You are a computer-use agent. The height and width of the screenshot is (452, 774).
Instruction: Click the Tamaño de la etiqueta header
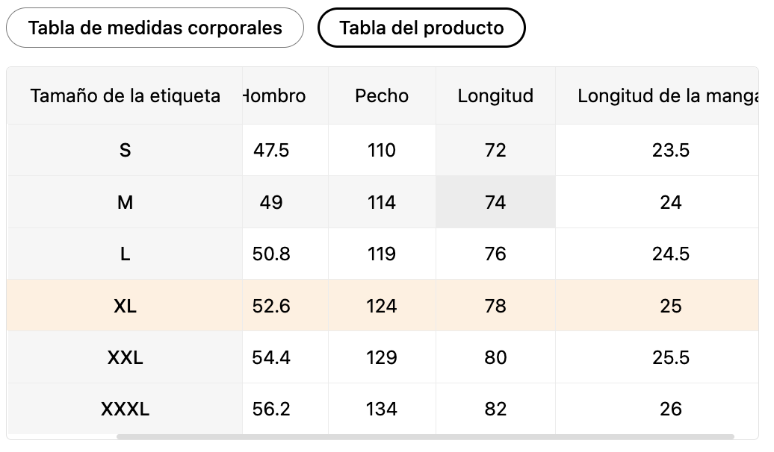pyautogui.click(x=125, y=95)
